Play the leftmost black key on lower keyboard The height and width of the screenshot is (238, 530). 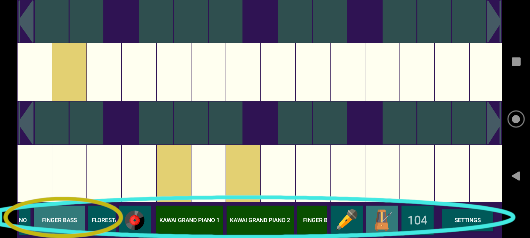point(52,123)
